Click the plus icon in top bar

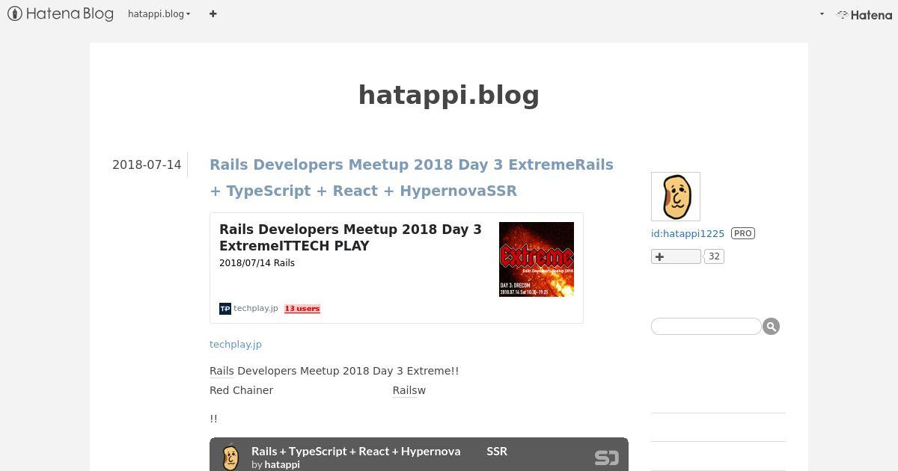(213, 13)
